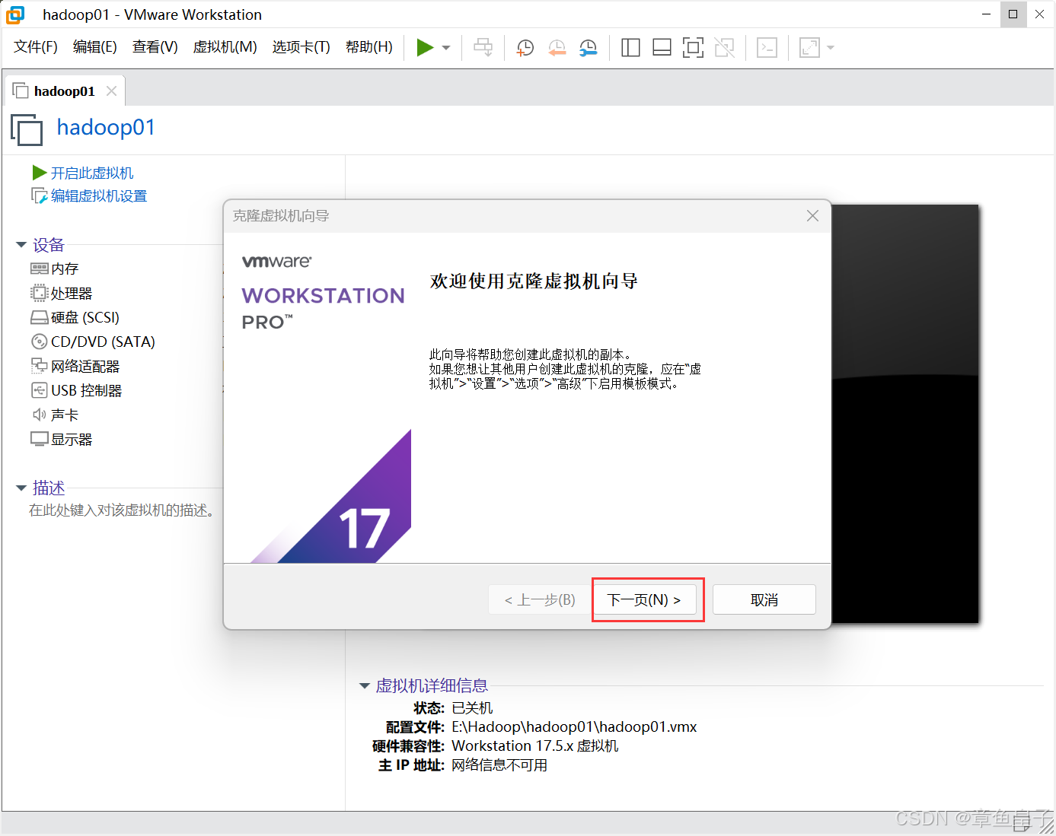Click 取消 in the clone wizard
The height and width of the screenshot is (836, 1056).
tap(764, 599)
